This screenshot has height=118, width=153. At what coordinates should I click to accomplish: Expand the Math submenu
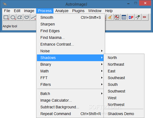coord(70,71)
